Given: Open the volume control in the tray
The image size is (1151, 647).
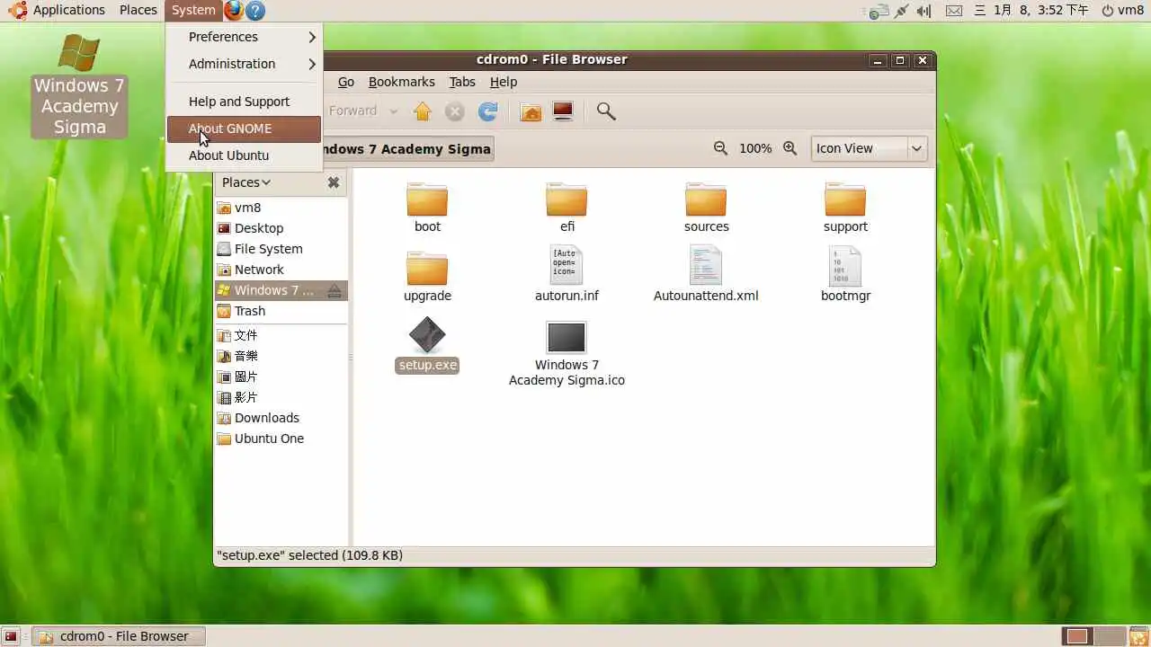Looking at the screenshot, I should [x=924, y=11].
